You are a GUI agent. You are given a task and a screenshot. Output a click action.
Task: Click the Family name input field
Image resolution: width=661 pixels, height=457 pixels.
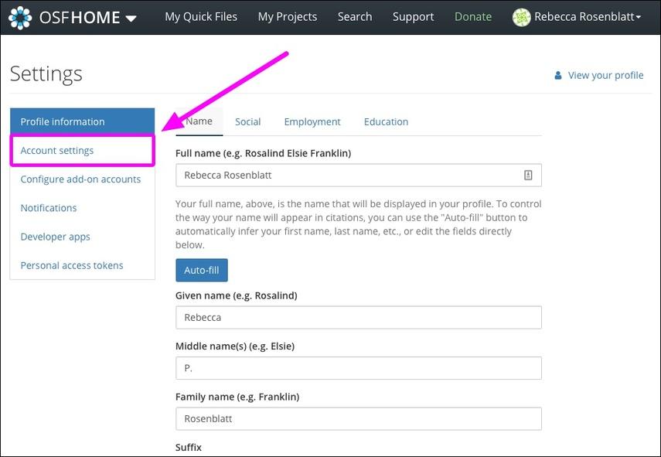point(359,418)
